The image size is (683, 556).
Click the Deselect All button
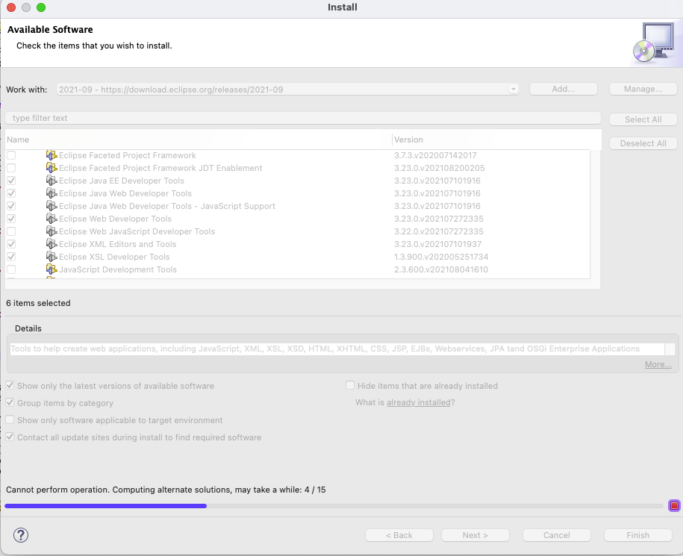coord(643,143)
